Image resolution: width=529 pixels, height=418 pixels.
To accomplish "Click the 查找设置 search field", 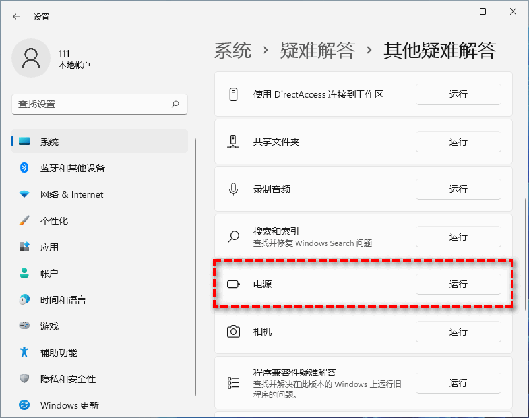I will pos(92,104).
